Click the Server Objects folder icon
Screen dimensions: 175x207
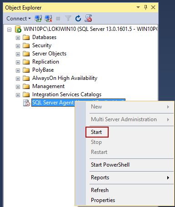26,54
